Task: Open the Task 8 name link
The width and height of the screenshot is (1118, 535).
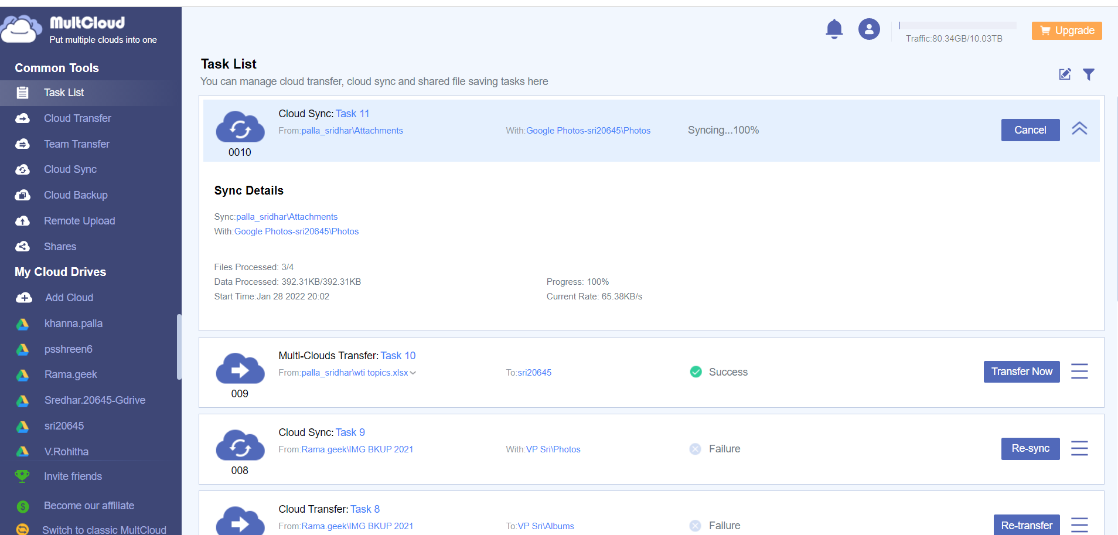Action: 364,509
